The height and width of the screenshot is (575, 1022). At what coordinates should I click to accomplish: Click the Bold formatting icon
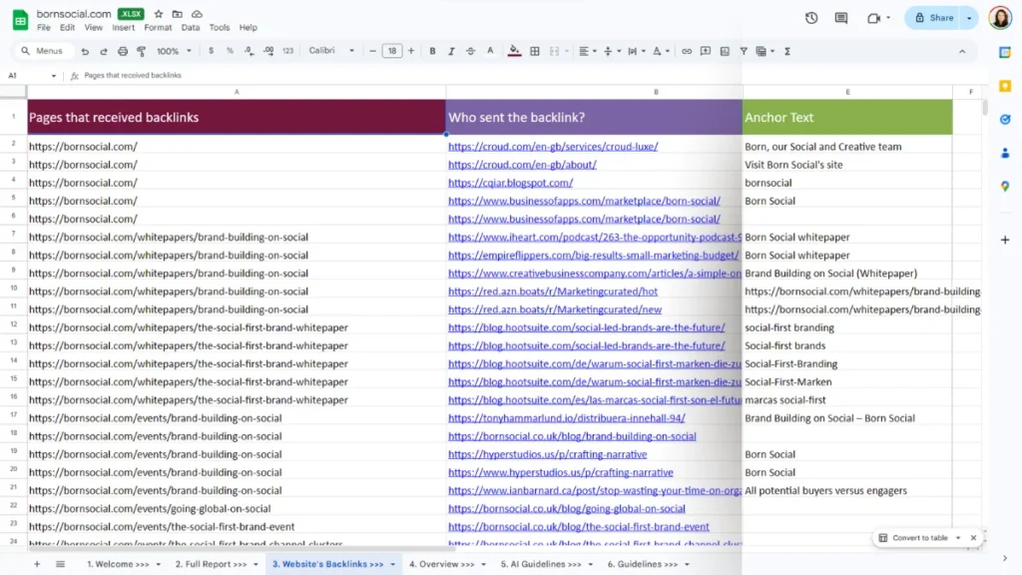coord(432,51)
